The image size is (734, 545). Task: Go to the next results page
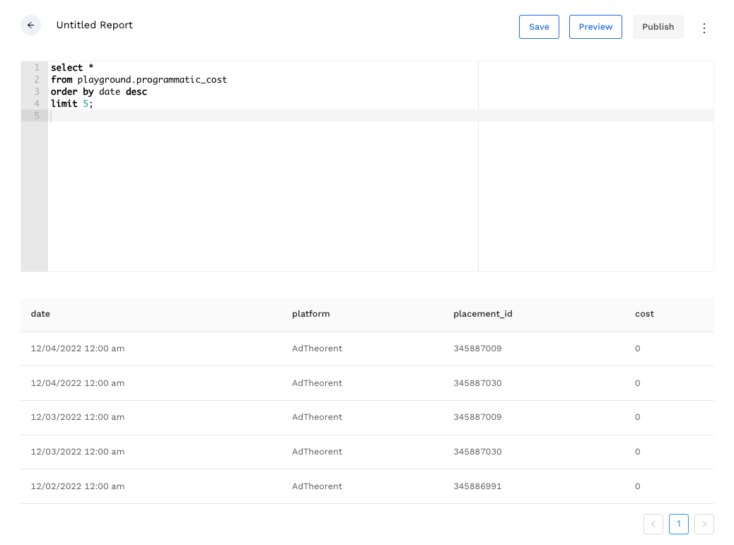click(x=704, y=524)
